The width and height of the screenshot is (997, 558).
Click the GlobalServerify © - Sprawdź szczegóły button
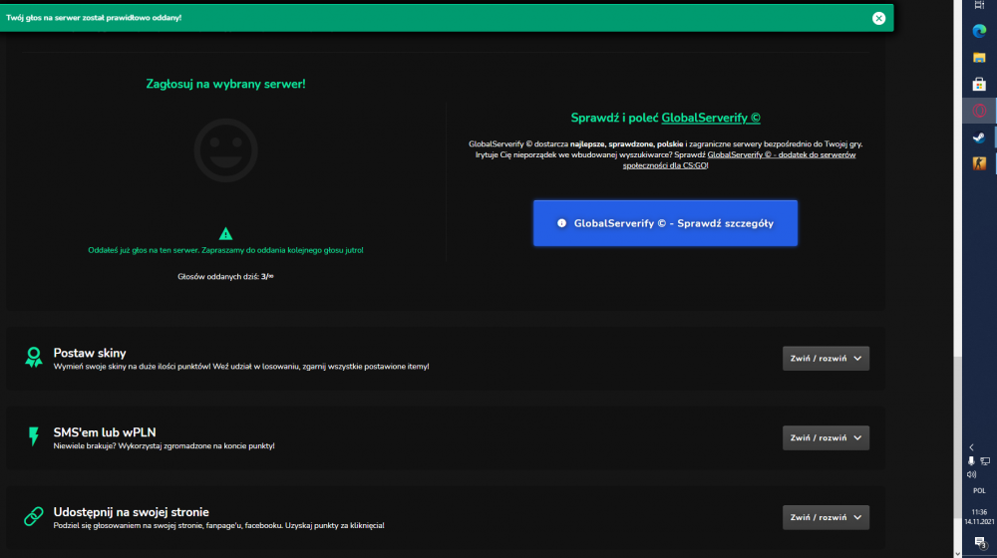(x=665, y=223)
